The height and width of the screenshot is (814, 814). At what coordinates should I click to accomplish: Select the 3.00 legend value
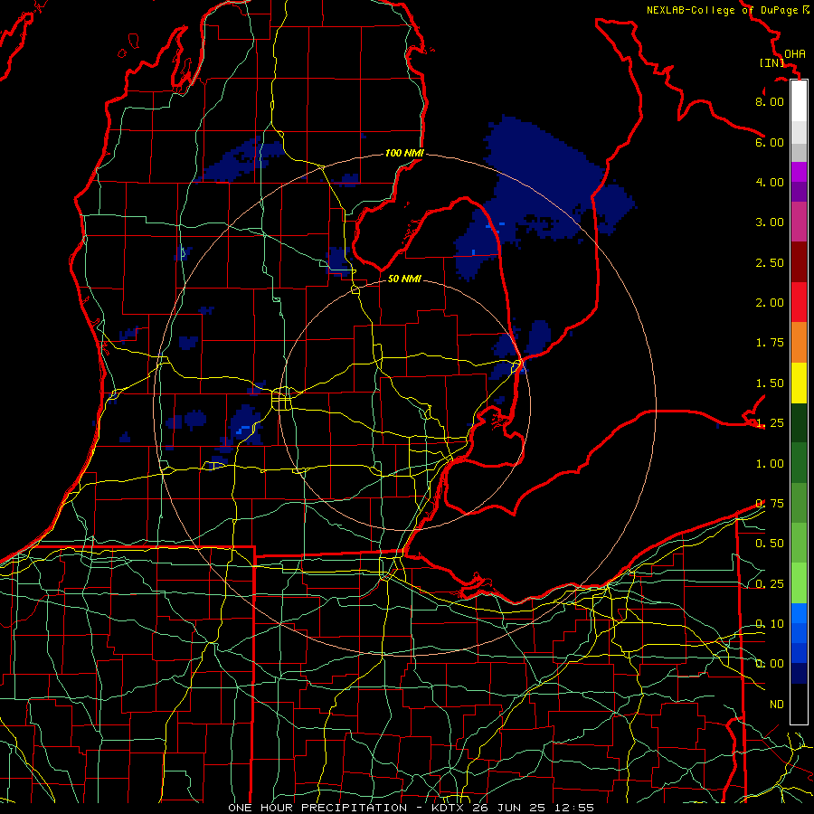pos(770,222)
